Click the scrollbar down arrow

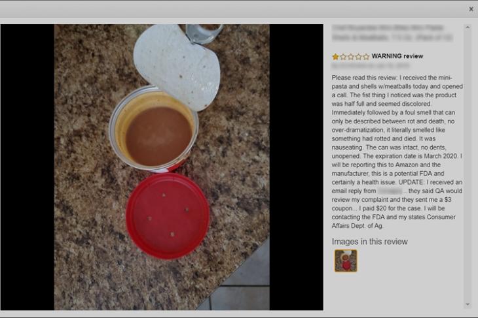click(468, 304)
